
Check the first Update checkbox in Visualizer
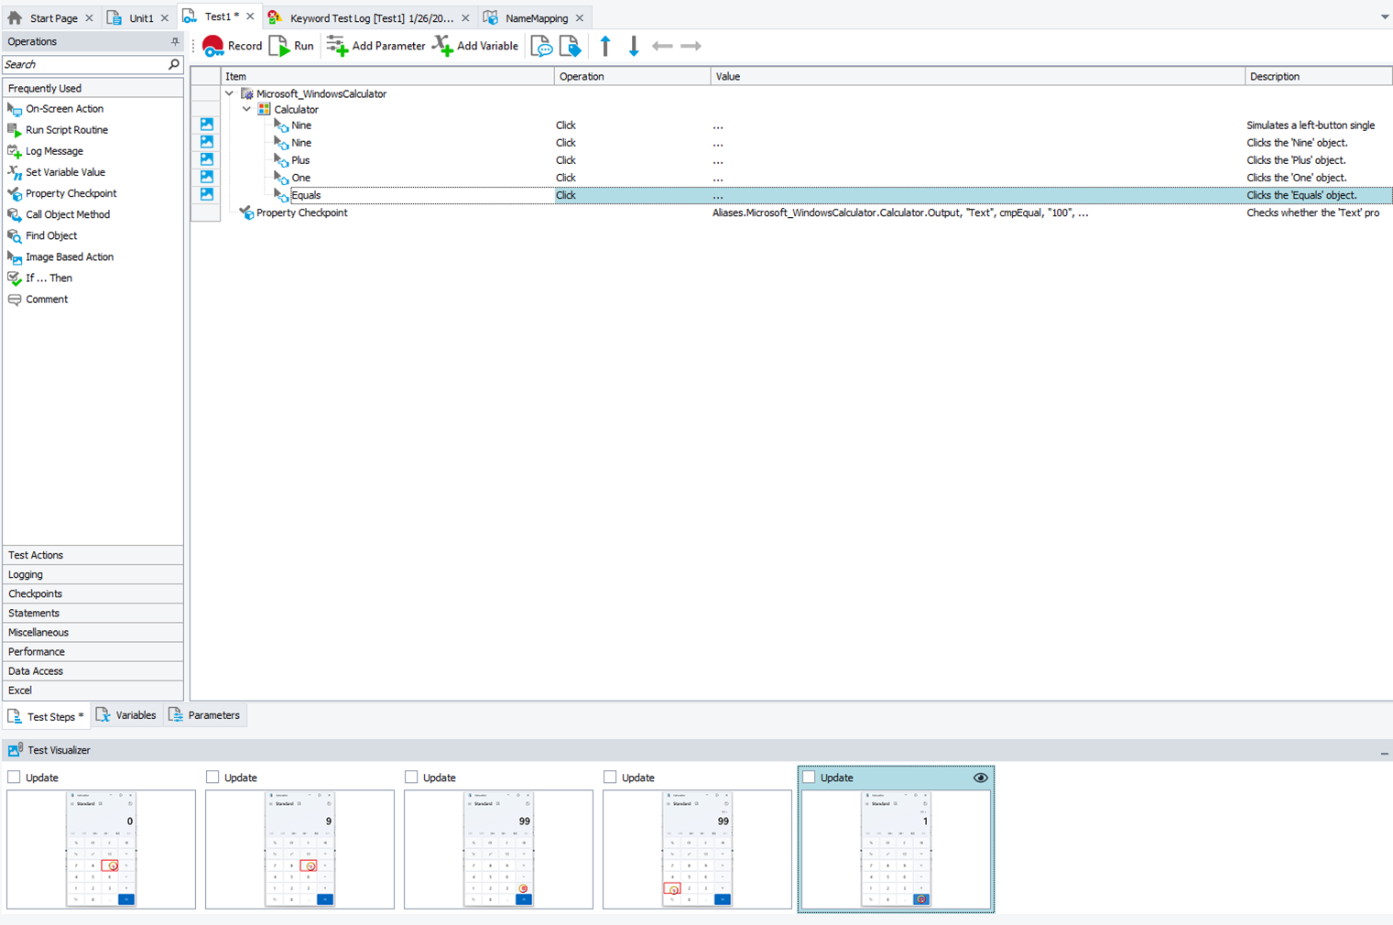coord(14,777)
